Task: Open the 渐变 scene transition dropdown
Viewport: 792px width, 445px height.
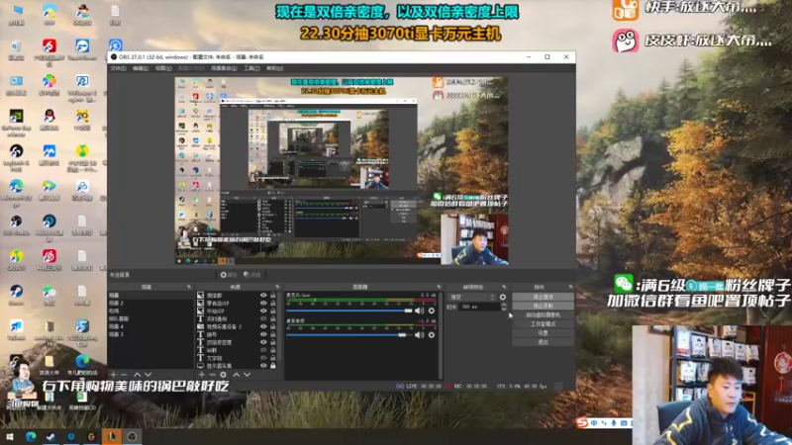Action: (472, 298)
